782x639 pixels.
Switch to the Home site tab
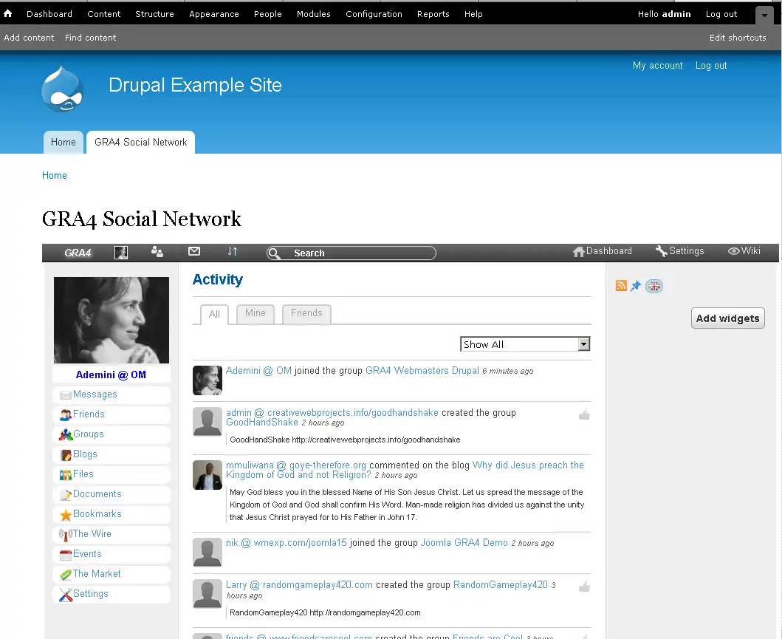click(64, 142)
